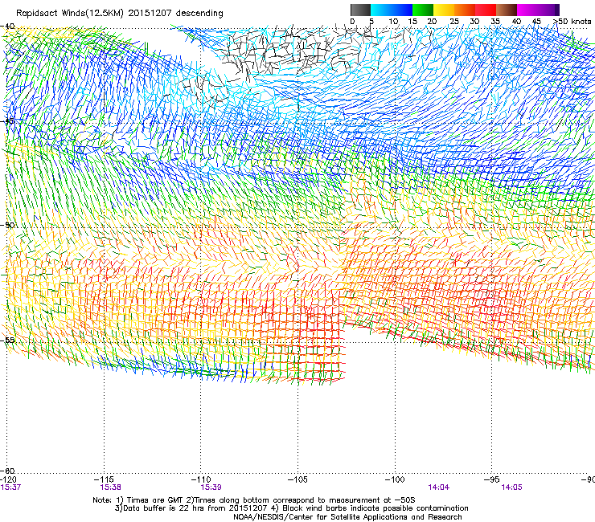The image size is (595, 522).
Task: Click the orange 25-30 knots legend color
Action: [x=465, y=10]
